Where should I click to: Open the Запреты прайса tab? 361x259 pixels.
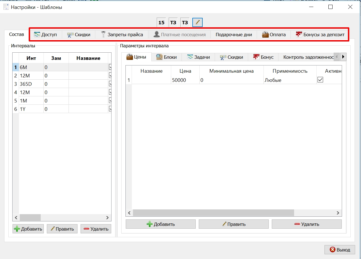point(122,35)
